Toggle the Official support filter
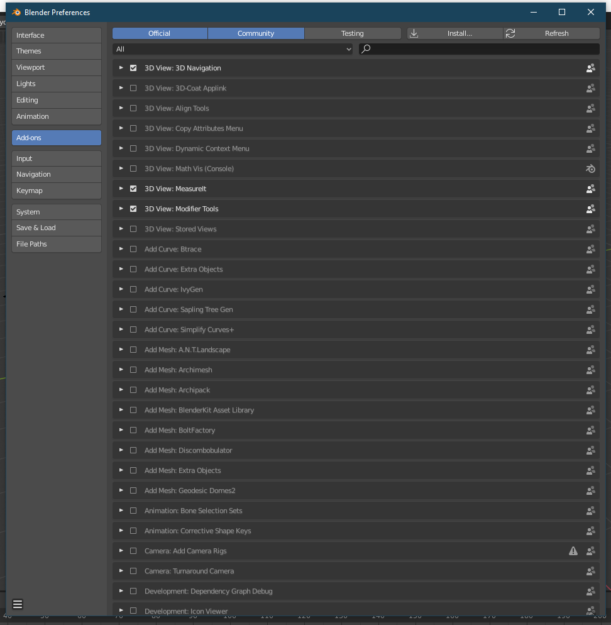Image resolution: width=611 pixels, height=625 pixels. [160, 33]
